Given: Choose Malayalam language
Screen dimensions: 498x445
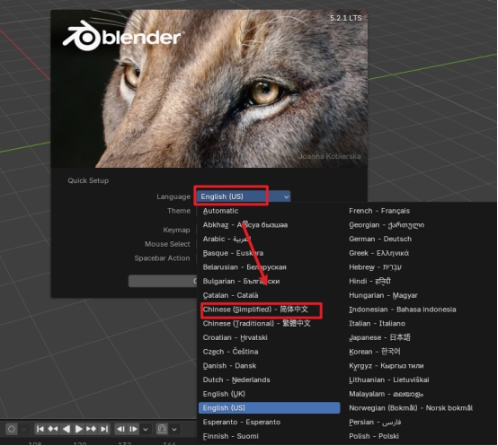Looking at the screenshot, I should click(420, 394).
